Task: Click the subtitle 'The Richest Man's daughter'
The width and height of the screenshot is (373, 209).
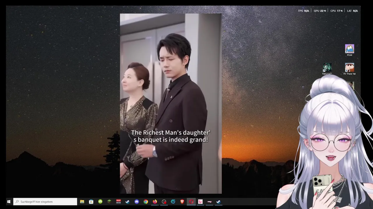Action: tap(170, 133)
